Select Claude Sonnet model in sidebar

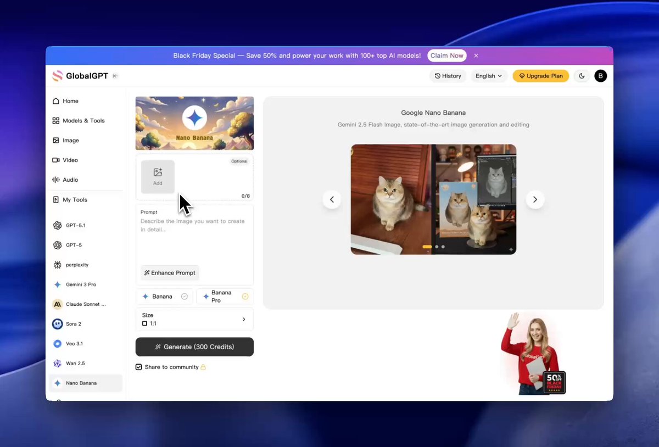pos(86,304)
